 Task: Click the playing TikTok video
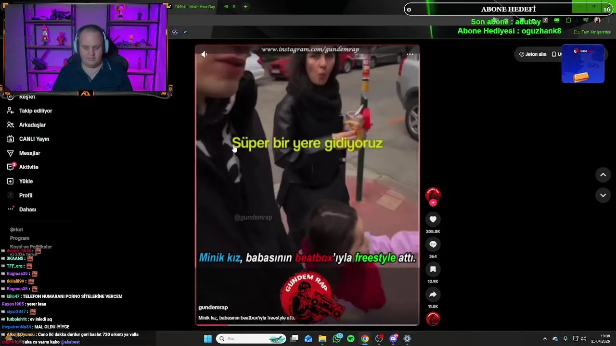point(307,185)
